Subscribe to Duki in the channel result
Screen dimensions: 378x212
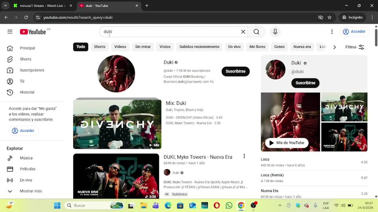[236, 72]
